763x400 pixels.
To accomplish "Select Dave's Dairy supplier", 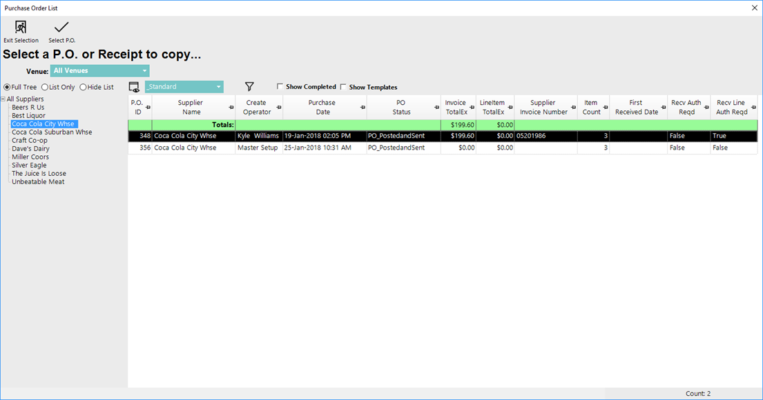I will click(x=30, y=149).
